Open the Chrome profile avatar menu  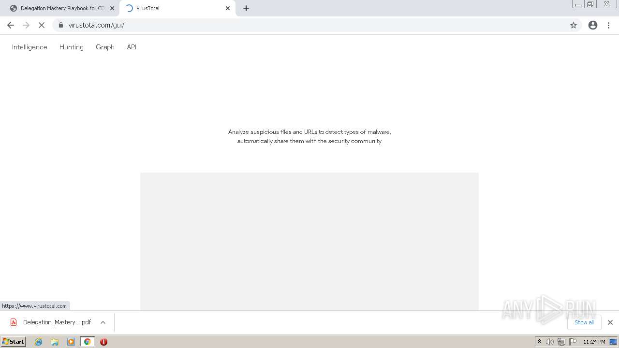point(593,25)
